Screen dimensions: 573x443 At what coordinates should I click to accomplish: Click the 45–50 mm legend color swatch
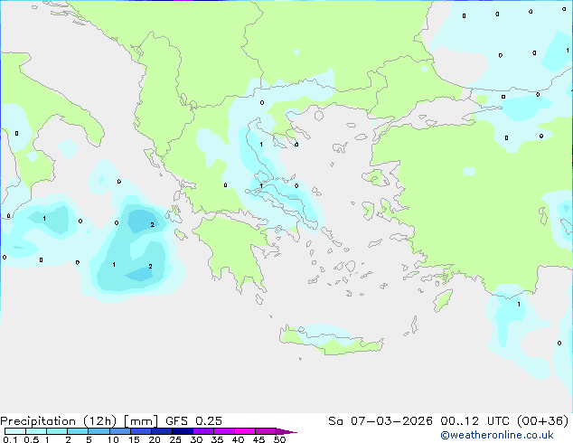266,431
